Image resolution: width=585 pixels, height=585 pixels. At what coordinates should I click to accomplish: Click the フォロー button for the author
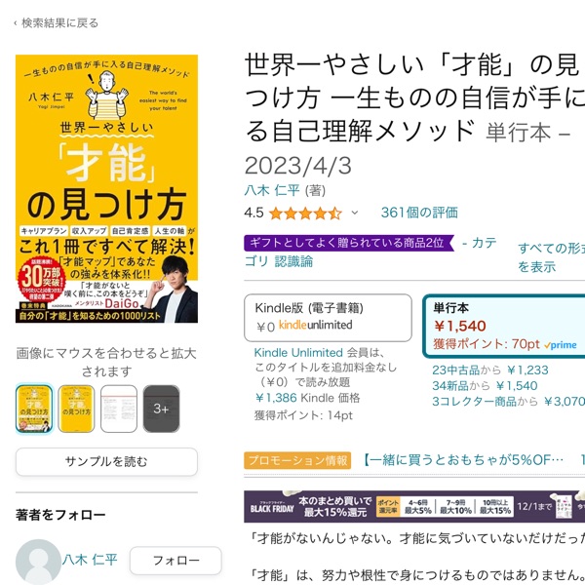pos(175,561)
